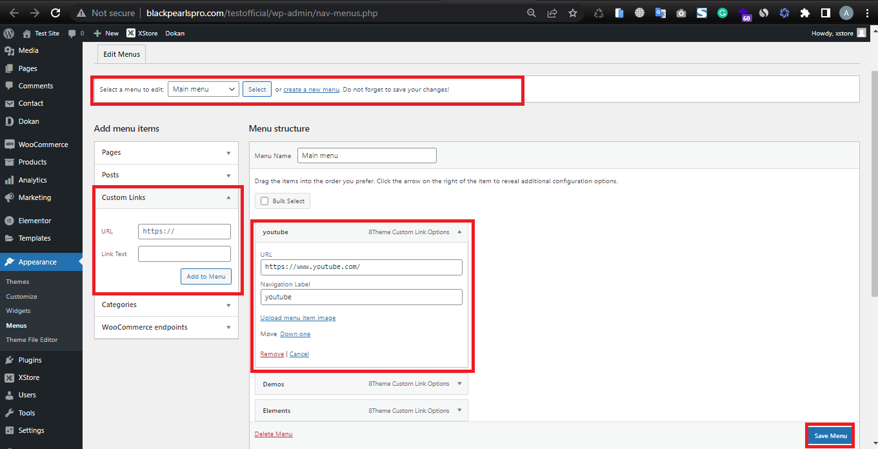
Task: Click the Dokan sidebar icon
Action: pyautogui.click(x=9, y=121)
